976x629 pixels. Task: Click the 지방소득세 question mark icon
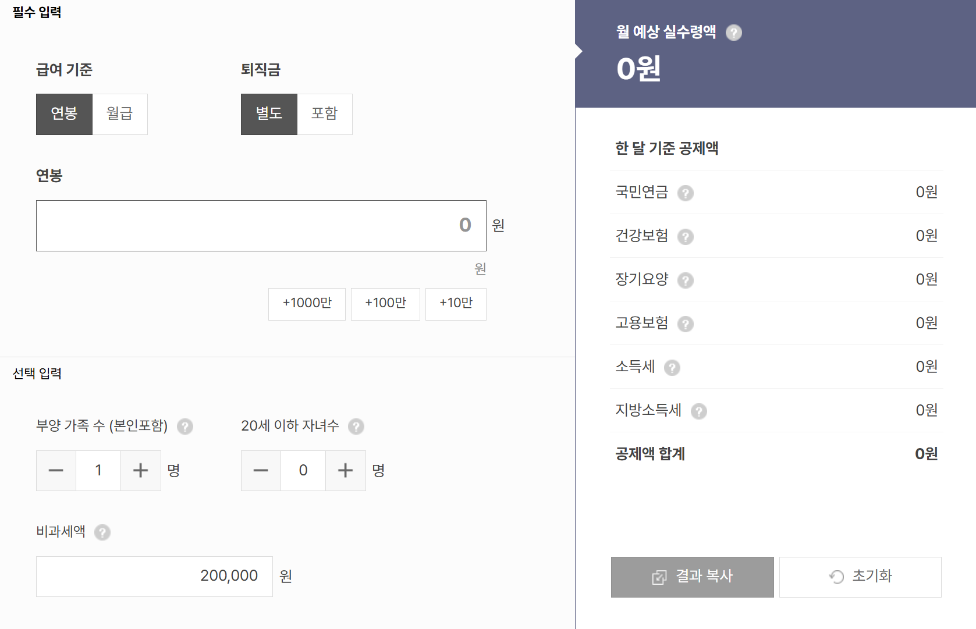(699, 411)
